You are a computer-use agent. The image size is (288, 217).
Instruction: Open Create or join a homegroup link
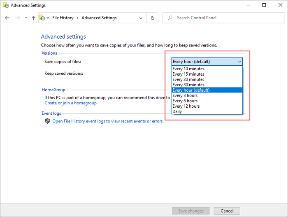click(x=70, y=103)
